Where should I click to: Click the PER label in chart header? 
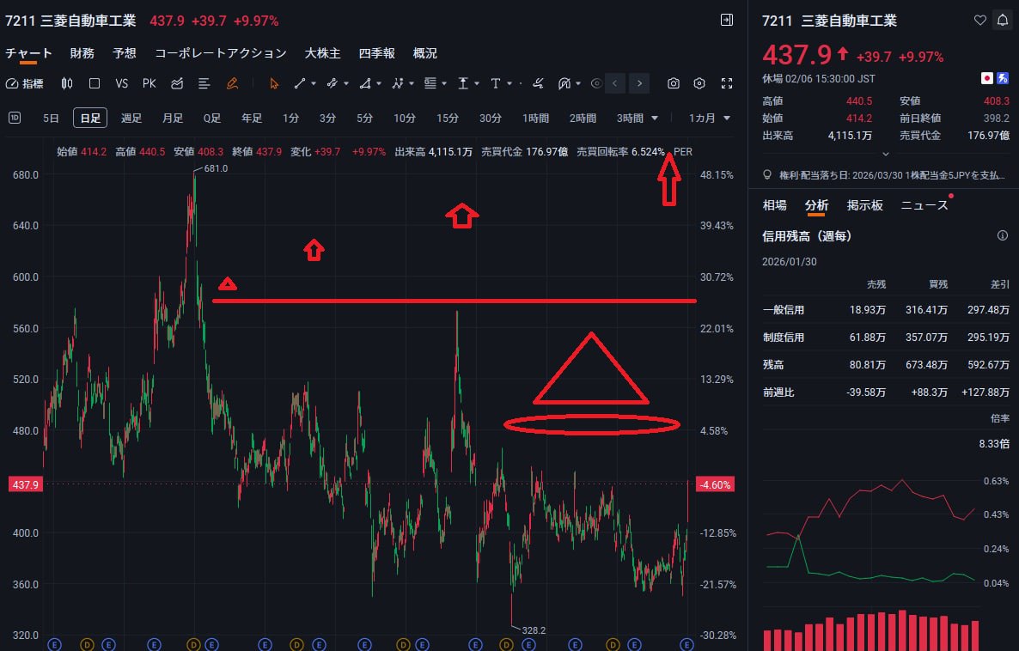[x=683, y=151]
